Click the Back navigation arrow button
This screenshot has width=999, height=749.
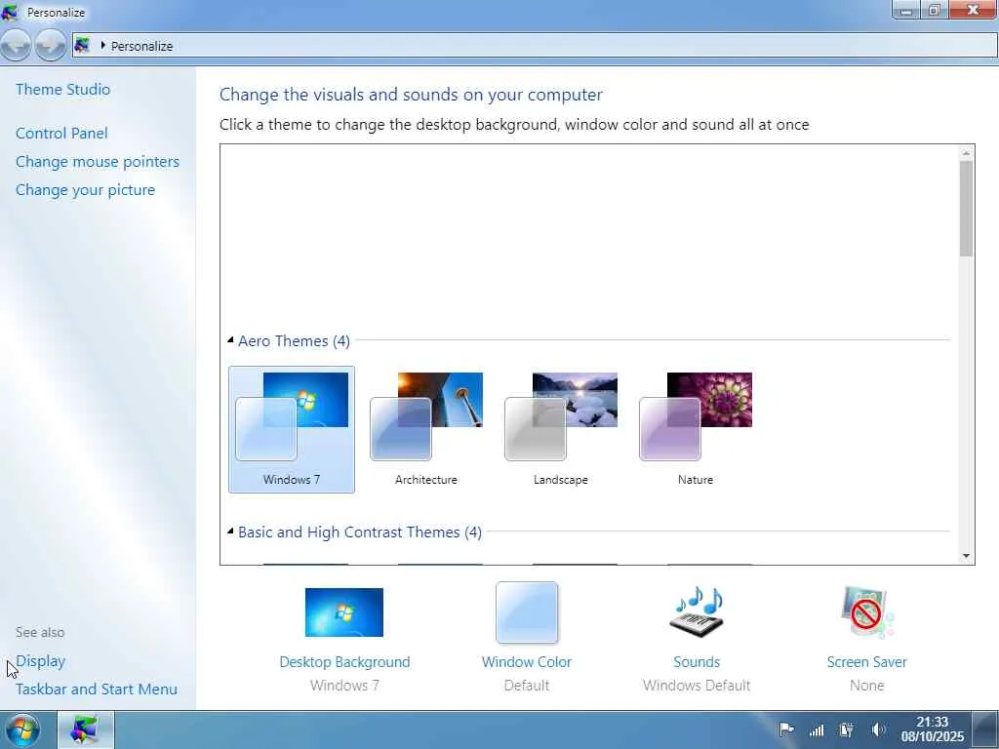point(16,45)
